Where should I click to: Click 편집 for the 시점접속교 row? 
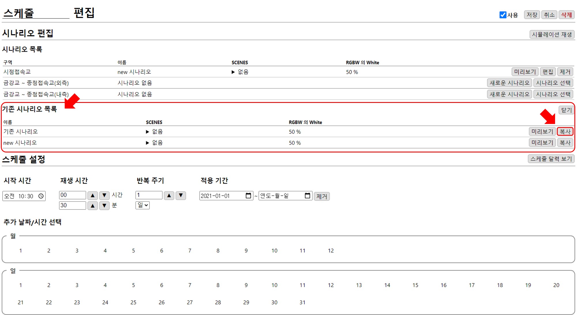click(548, 72)
